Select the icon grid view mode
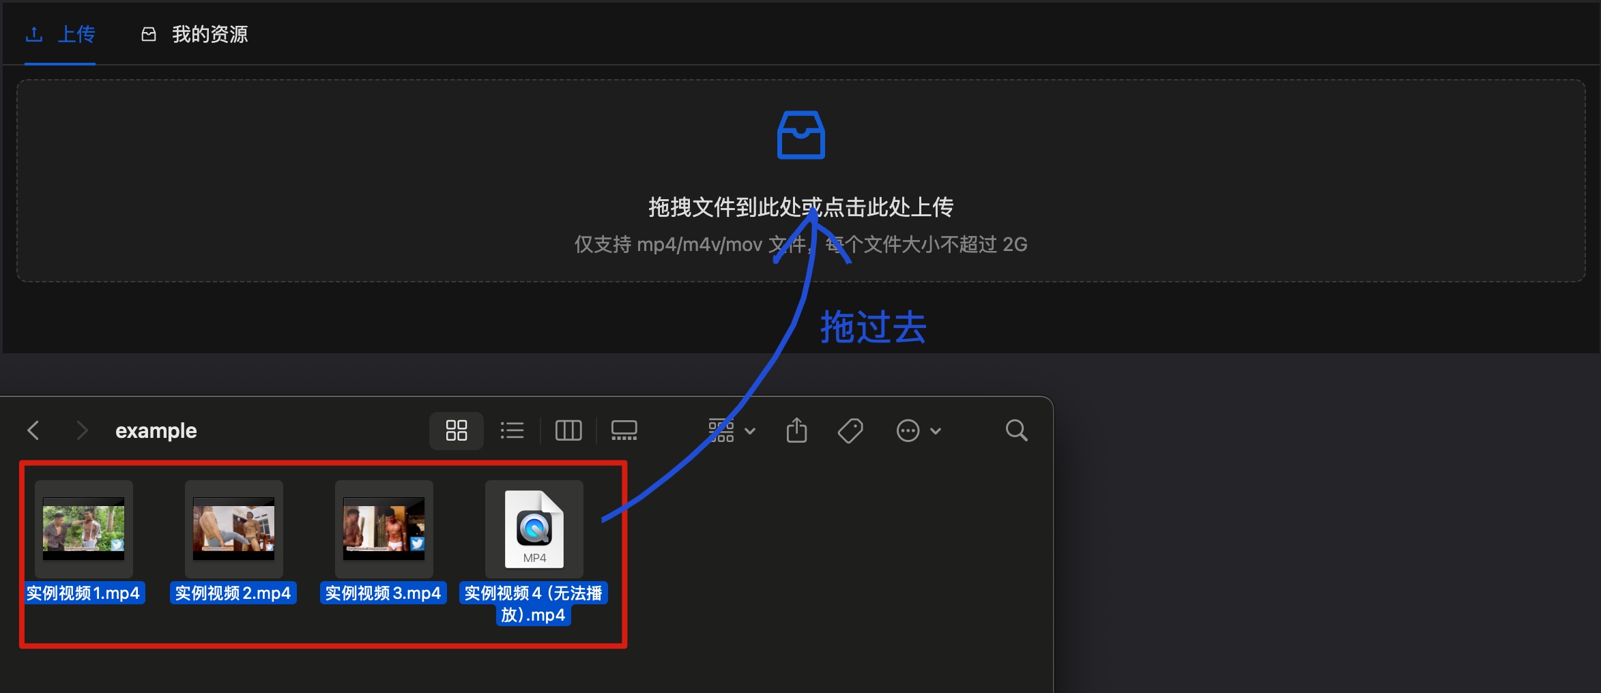The width and height of the screenshot is (1601, 693). [456, 430]
